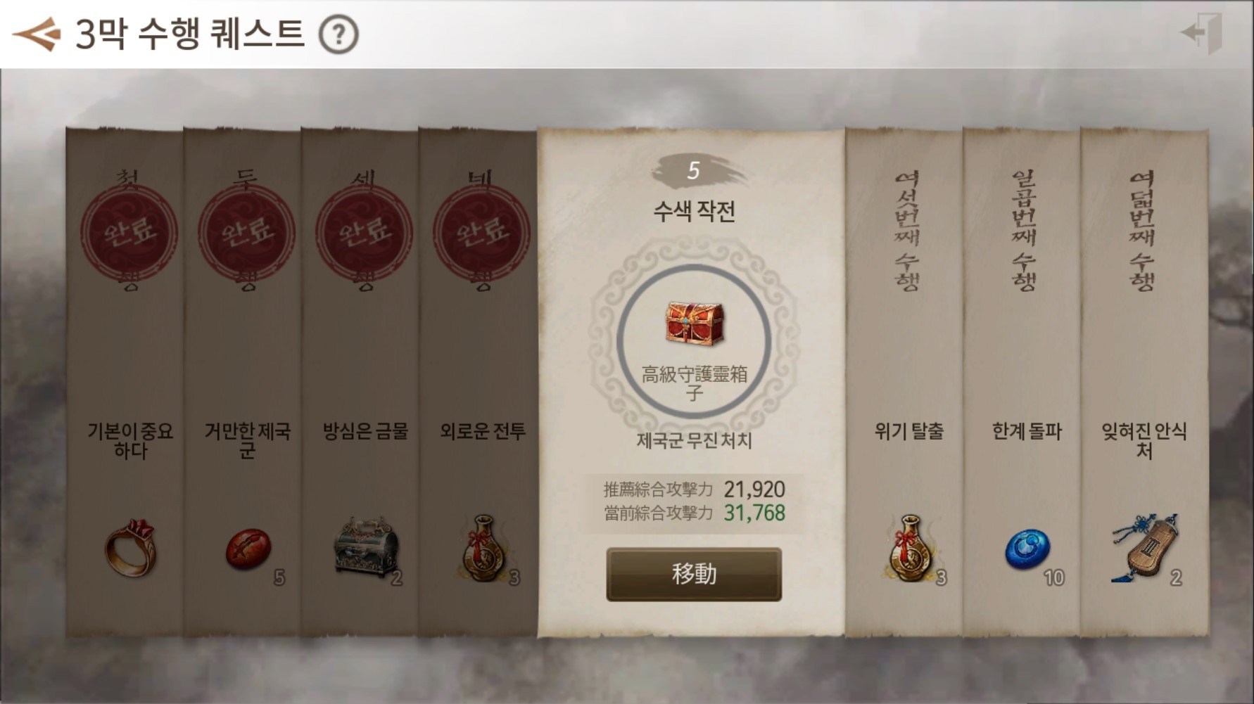Viewport: 1254px width, 704px height.
Task: Select the 잊혀진 안식처 quest panel
Action: coord(1144,383)
